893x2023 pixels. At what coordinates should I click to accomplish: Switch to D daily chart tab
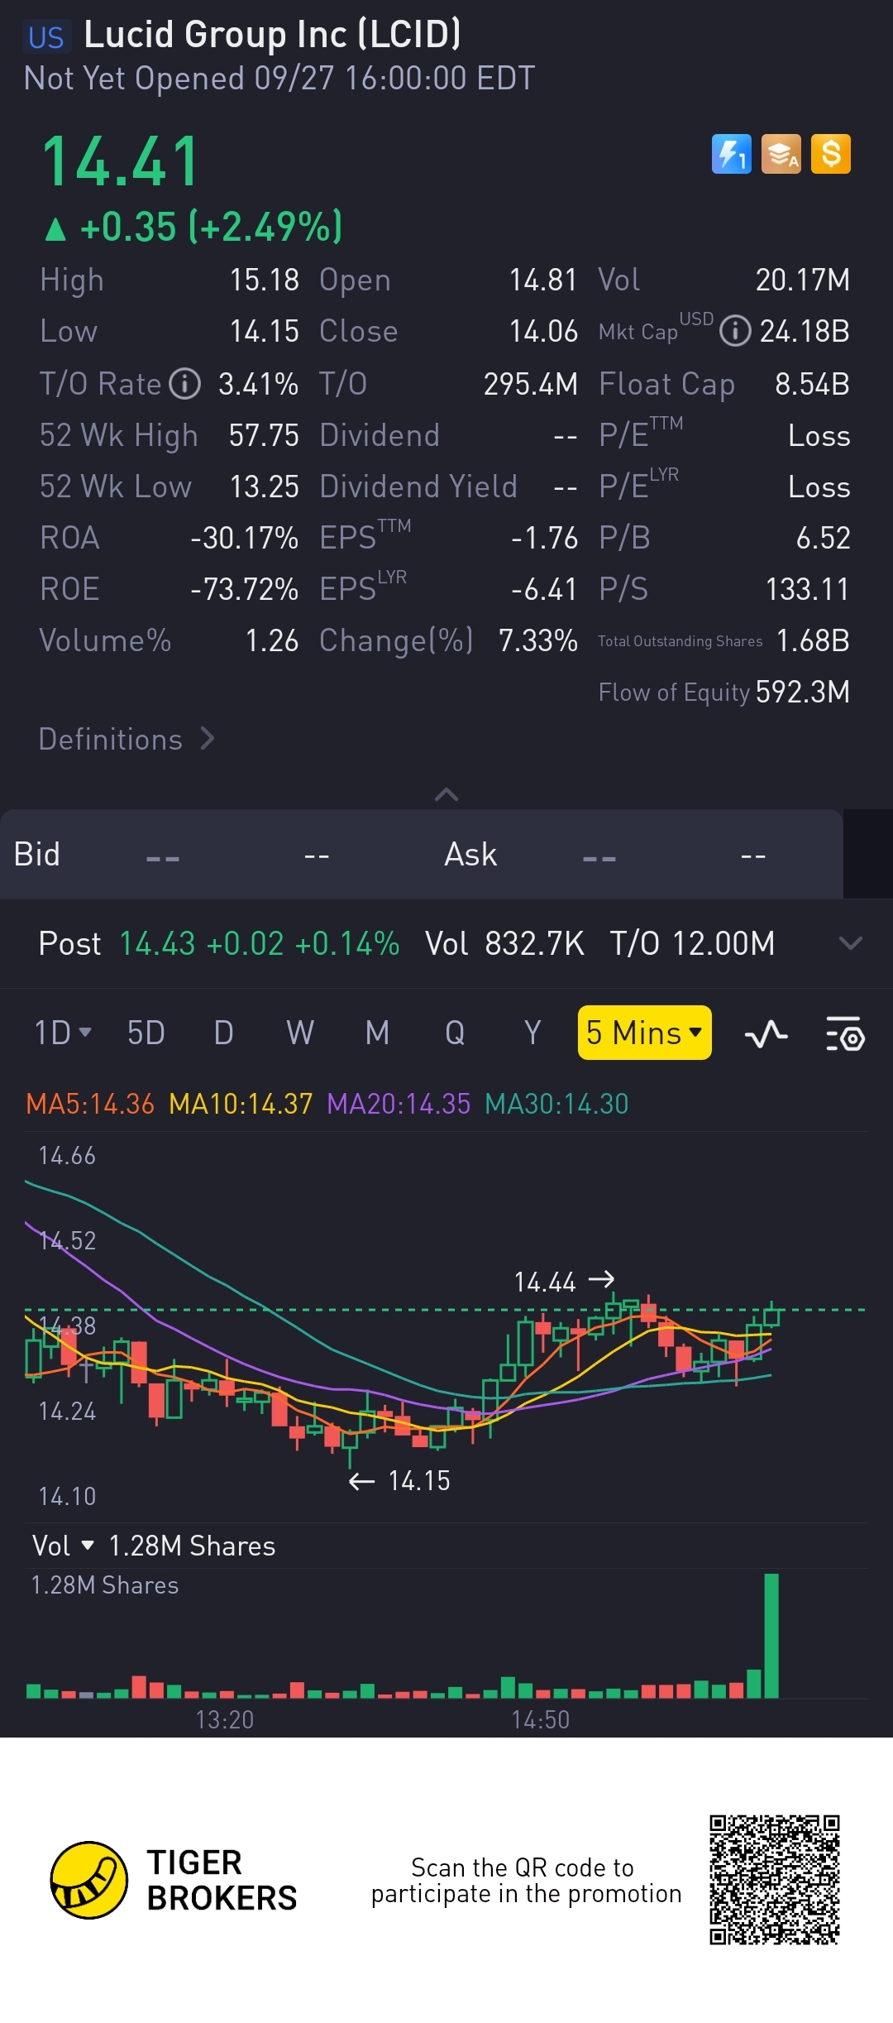pyautogui.click(x=223, y=1033)
